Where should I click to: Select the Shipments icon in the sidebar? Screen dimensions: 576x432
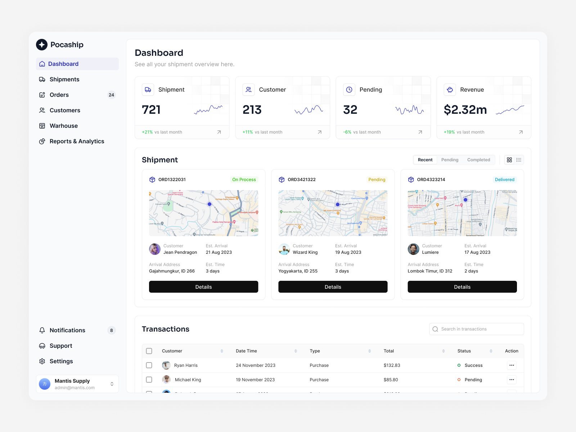(42, 79)
